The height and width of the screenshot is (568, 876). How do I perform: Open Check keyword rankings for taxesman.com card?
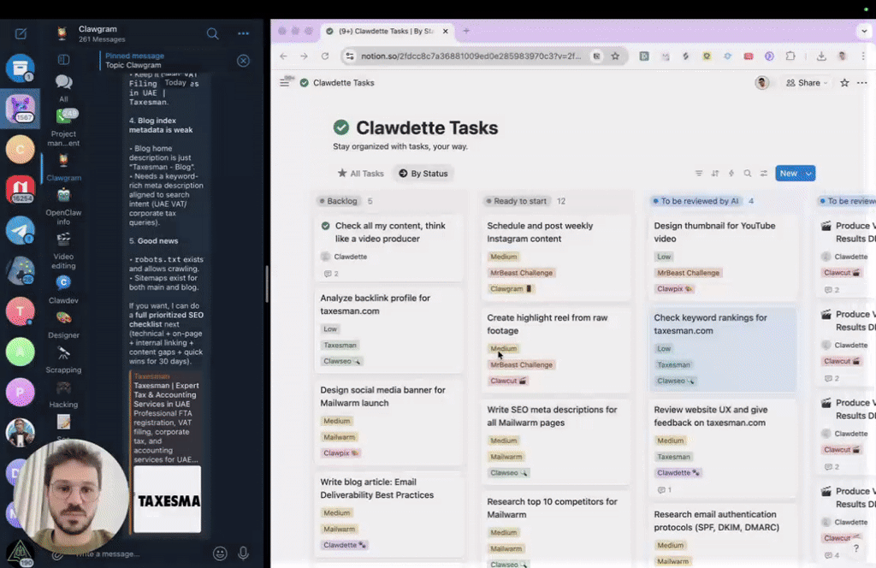click(723, 350)
